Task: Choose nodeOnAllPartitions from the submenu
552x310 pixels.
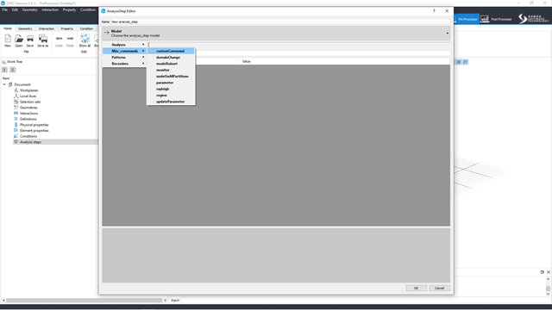Action: (x=171, y=77)
